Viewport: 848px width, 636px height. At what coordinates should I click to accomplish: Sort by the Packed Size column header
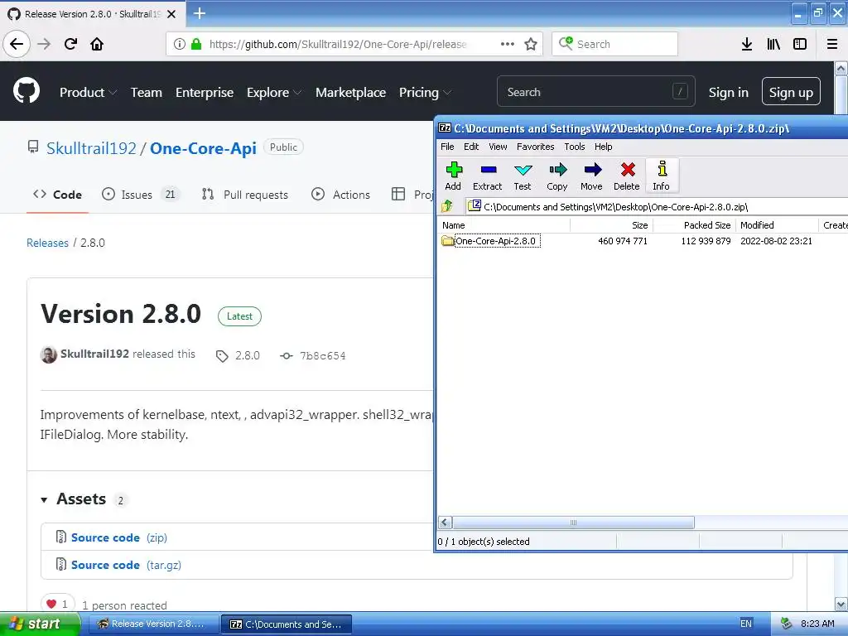pos(695,225)
